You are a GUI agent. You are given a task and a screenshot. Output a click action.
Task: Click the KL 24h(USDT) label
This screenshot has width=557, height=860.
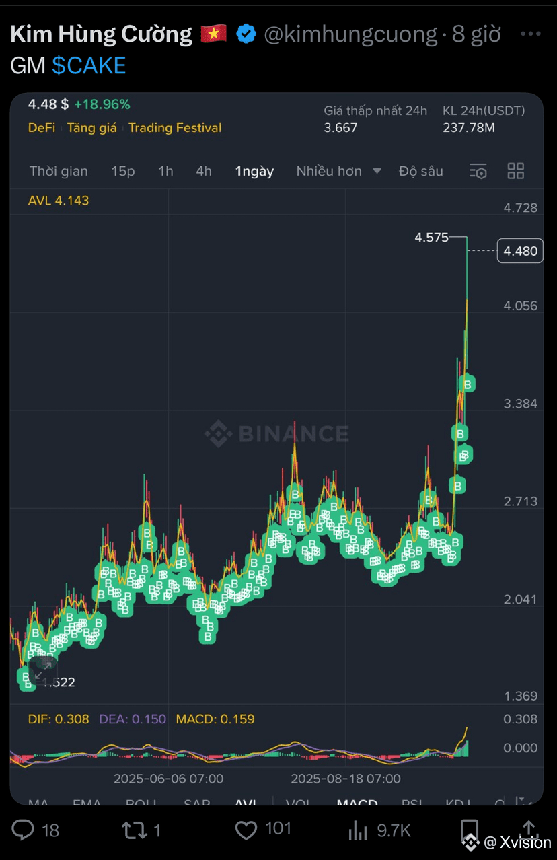point(484,110)
